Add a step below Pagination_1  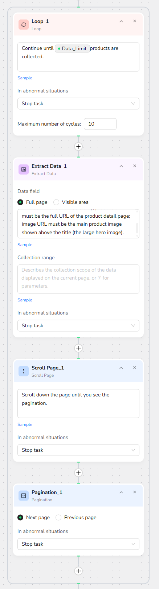coord(78,571)
